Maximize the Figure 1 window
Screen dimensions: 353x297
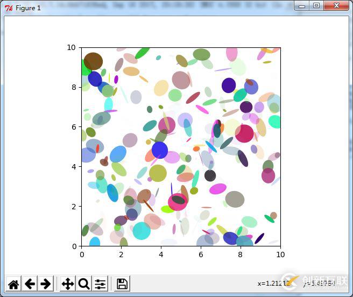316,6
